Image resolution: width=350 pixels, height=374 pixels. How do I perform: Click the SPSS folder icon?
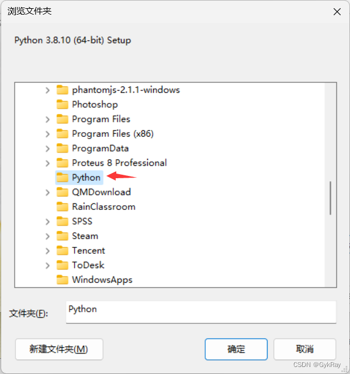[63, 221]
